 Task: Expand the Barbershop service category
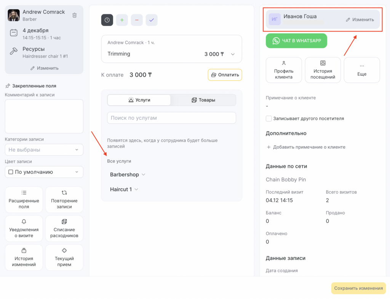click(x=128, y=175)
